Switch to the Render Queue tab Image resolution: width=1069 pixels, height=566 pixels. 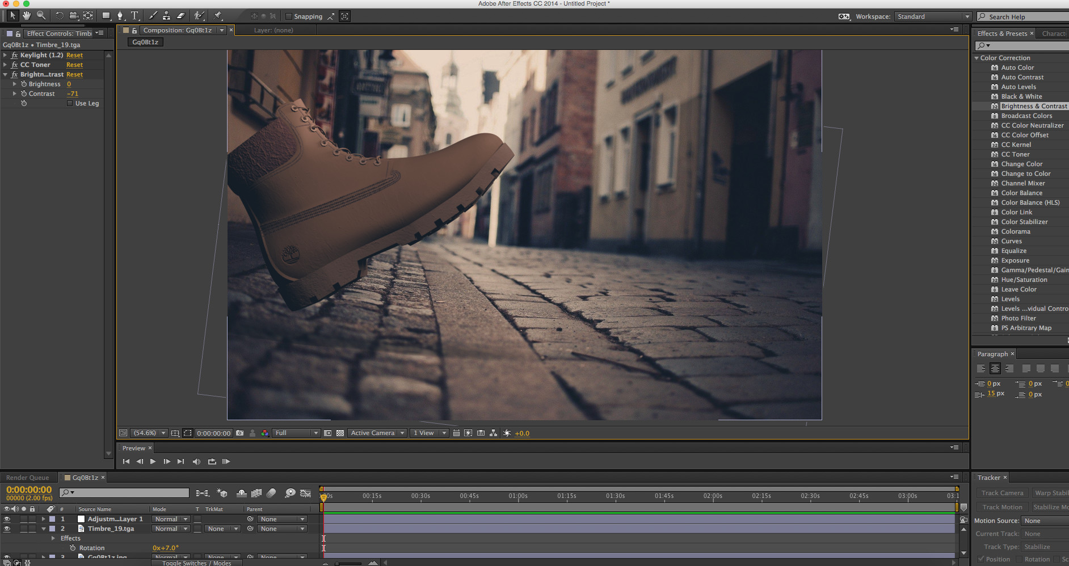[x=27, y=478]
